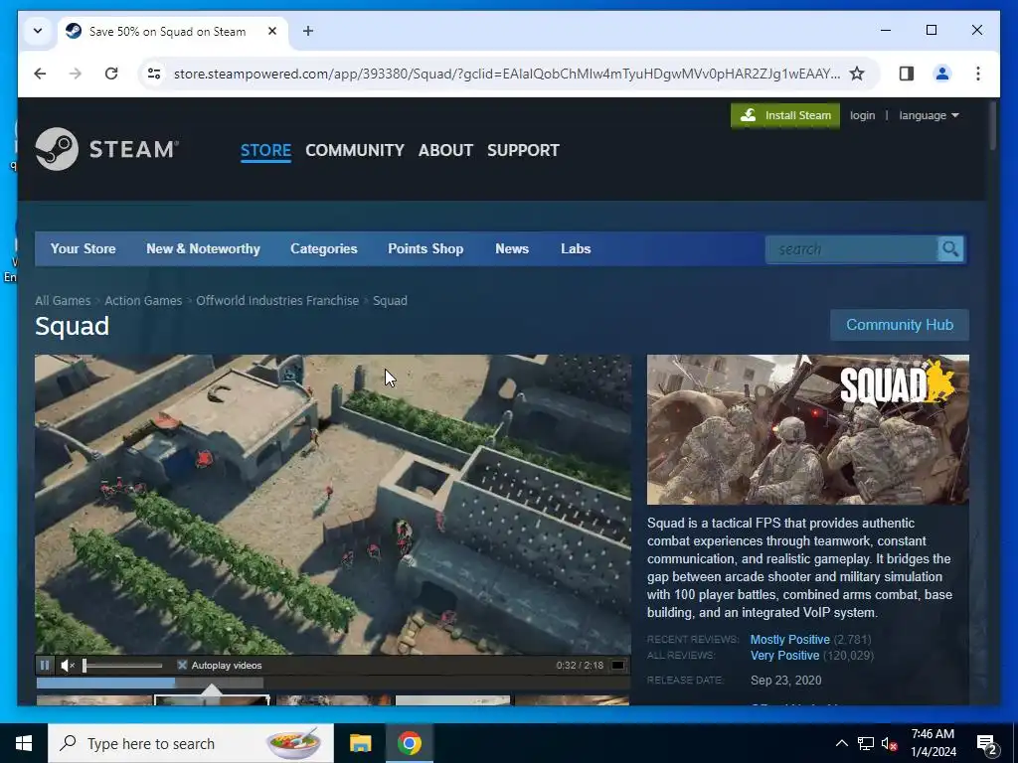Image resolution: width=1018 pixels, height=763 pixels.
Task: Open Chrome three-dot menu
Action: pyautogui.click(x=978, y=74)
